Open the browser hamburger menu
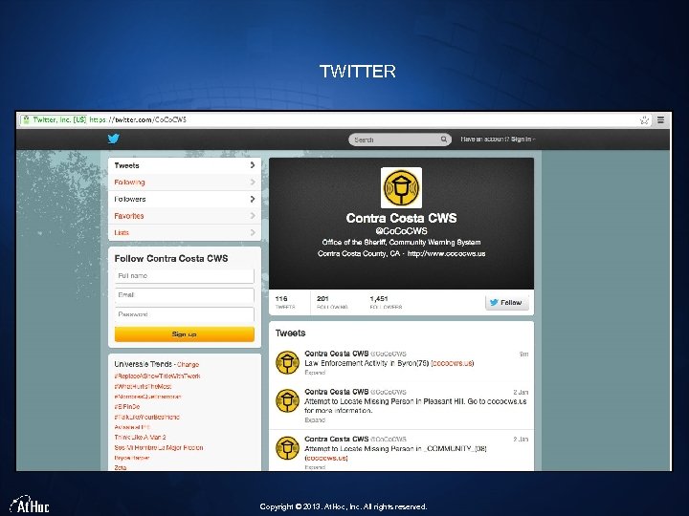Screen dimensions: 689x516 point(660,119)
